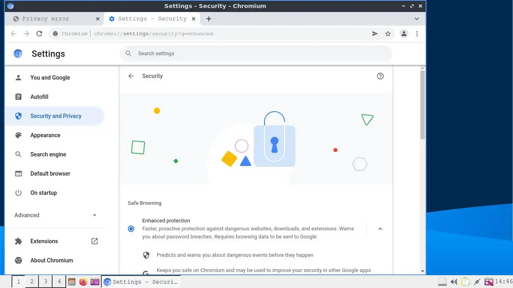Click the shield icon for Security and Privacy

tap(18, 116)
